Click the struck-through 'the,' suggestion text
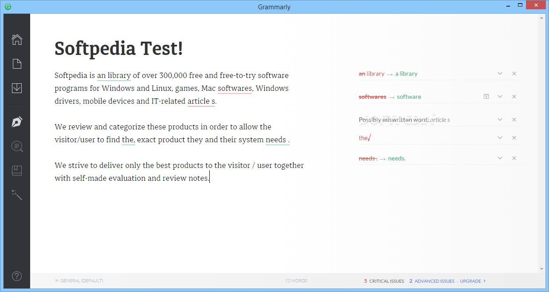 (x=364, y=138)
